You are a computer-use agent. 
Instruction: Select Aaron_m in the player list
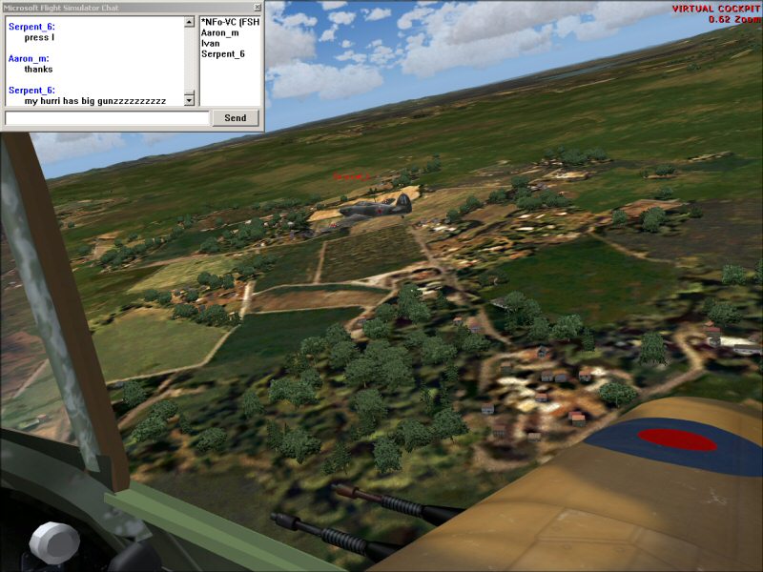pyautogui.click(x=220, y=32)
